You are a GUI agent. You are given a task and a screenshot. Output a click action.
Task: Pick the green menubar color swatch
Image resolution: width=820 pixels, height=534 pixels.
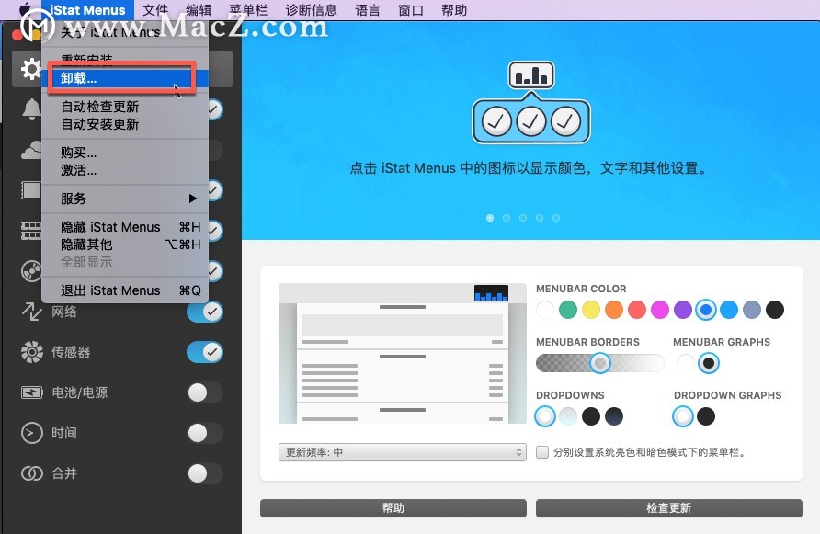(568, 310)
